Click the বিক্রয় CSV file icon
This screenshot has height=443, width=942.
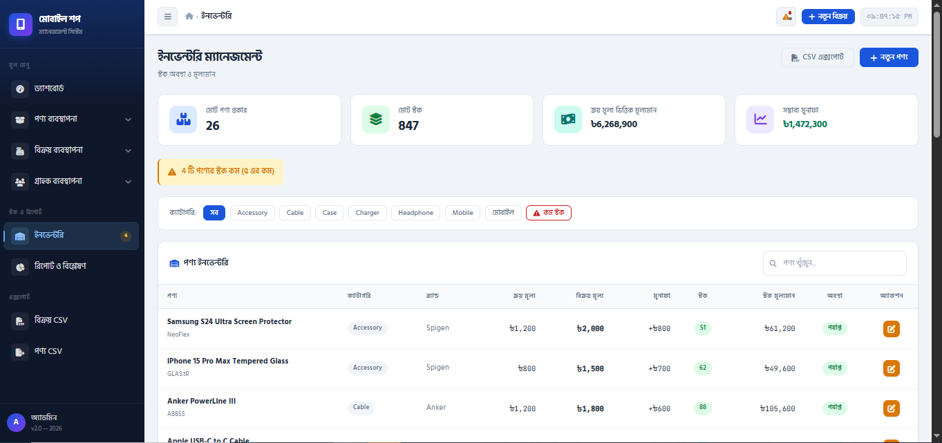pyautogui.click(x=20, y=321)
